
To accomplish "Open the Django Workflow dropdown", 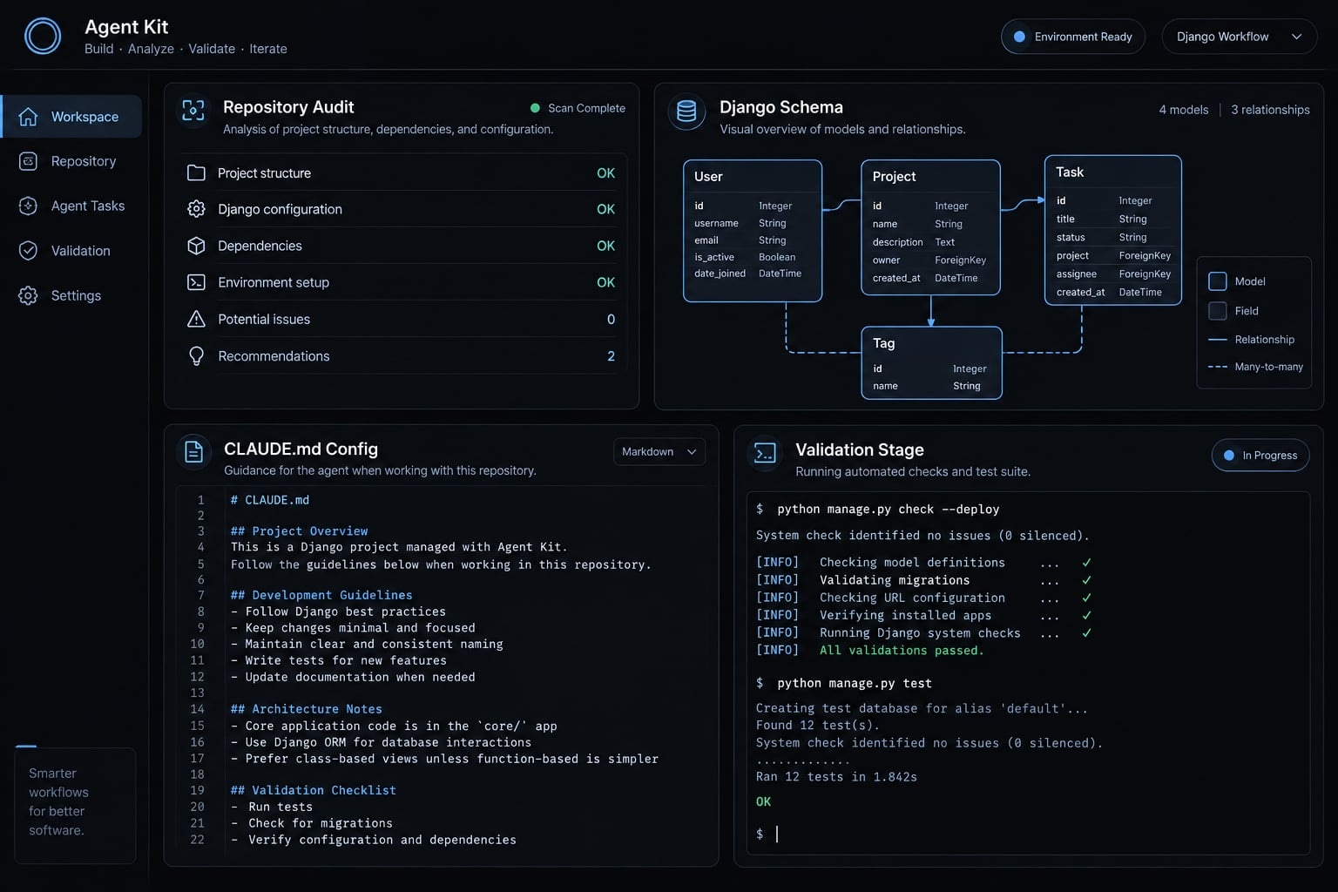I will point(1239,37).
